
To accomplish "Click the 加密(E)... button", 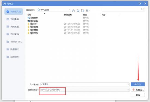I will click(138, 90).
